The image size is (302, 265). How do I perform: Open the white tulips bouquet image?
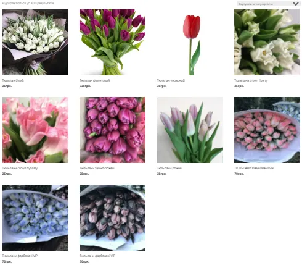[x=35, y=42]
